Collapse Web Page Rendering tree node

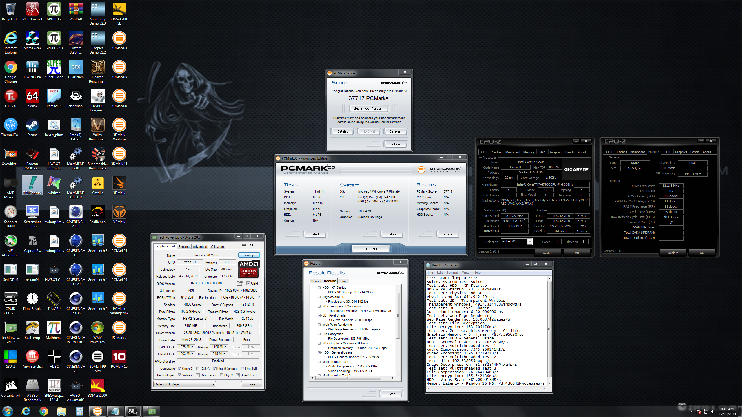pyautogui.click(x=319, y=325)
